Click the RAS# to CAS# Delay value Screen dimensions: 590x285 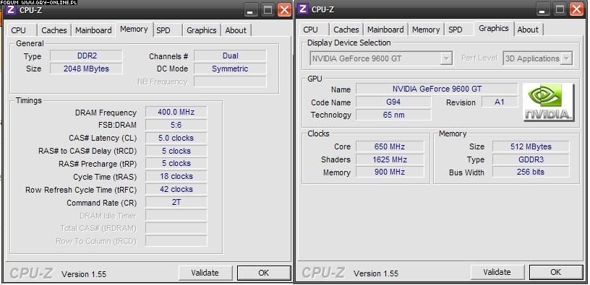(176, 151)
